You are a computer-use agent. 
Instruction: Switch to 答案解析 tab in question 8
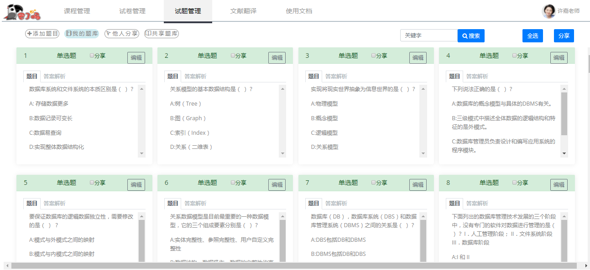pos(477,204)
